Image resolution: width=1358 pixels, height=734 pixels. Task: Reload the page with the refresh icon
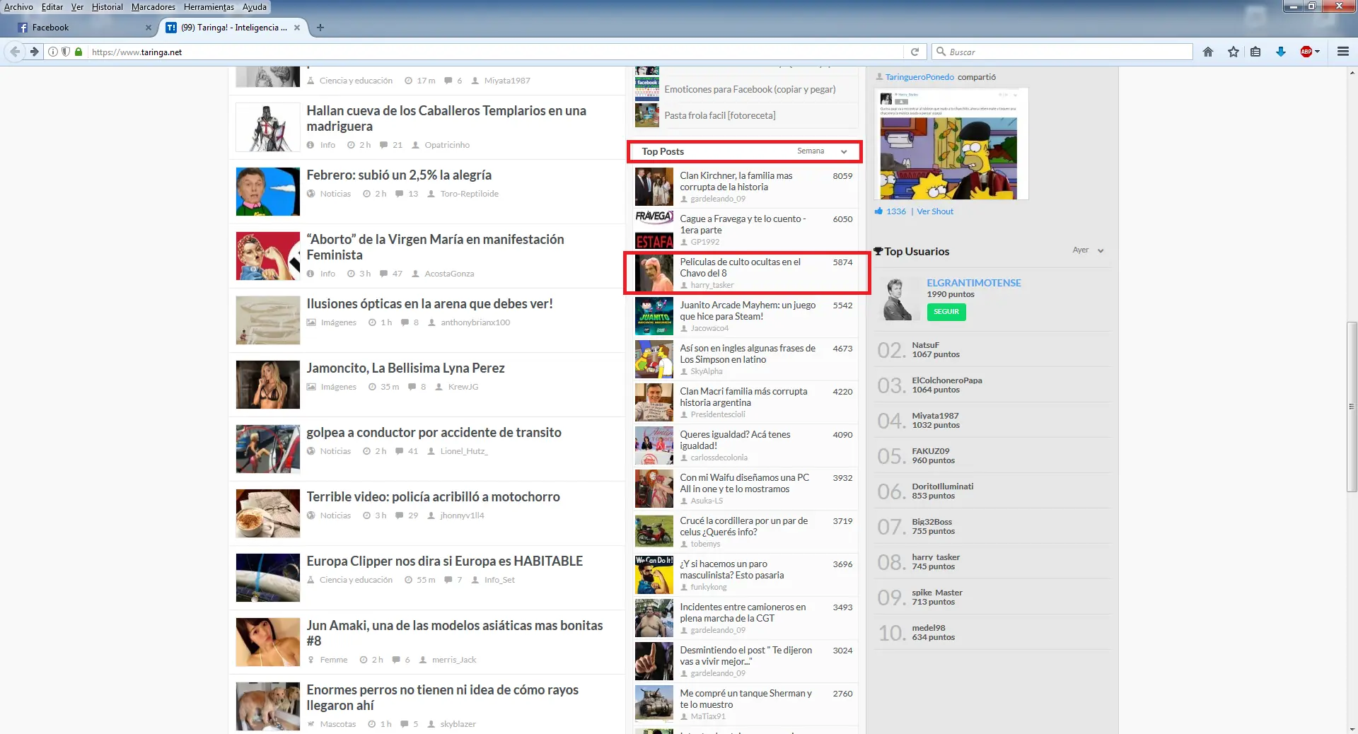pos(915,52)
